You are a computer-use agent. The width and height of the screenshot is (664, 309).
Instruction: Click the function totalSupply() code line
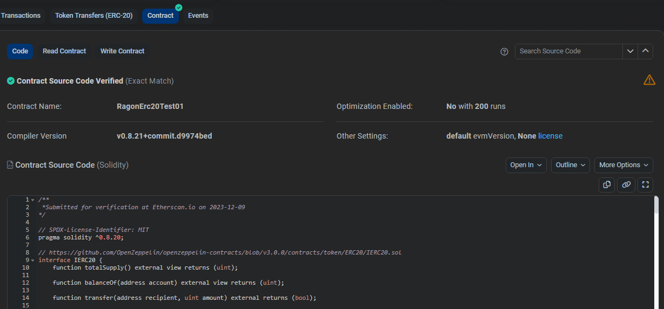coord(145,267)
